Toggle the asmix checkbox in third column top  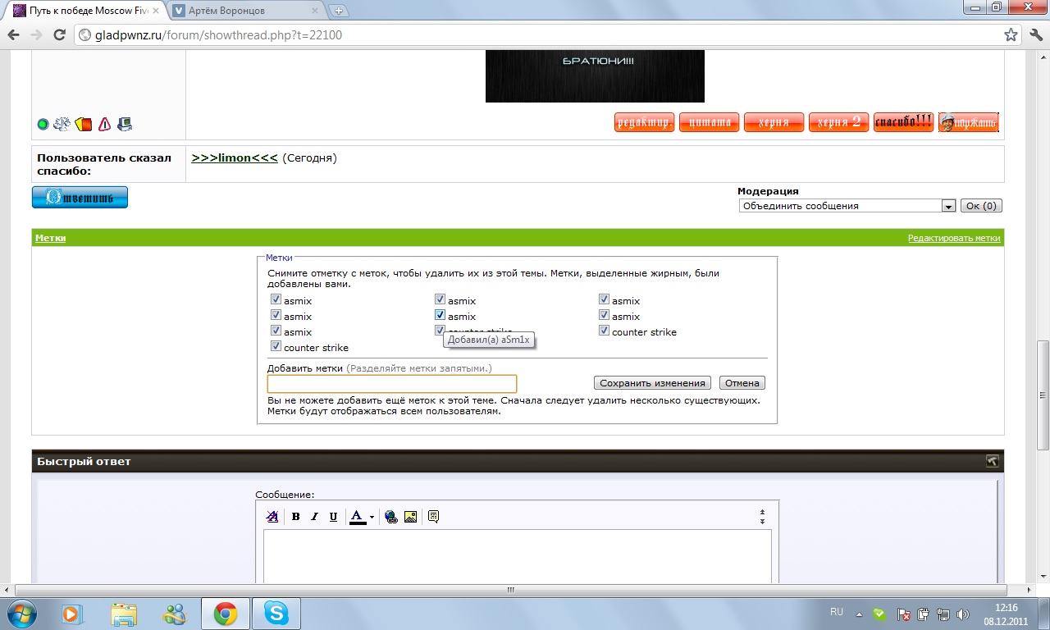604,300
